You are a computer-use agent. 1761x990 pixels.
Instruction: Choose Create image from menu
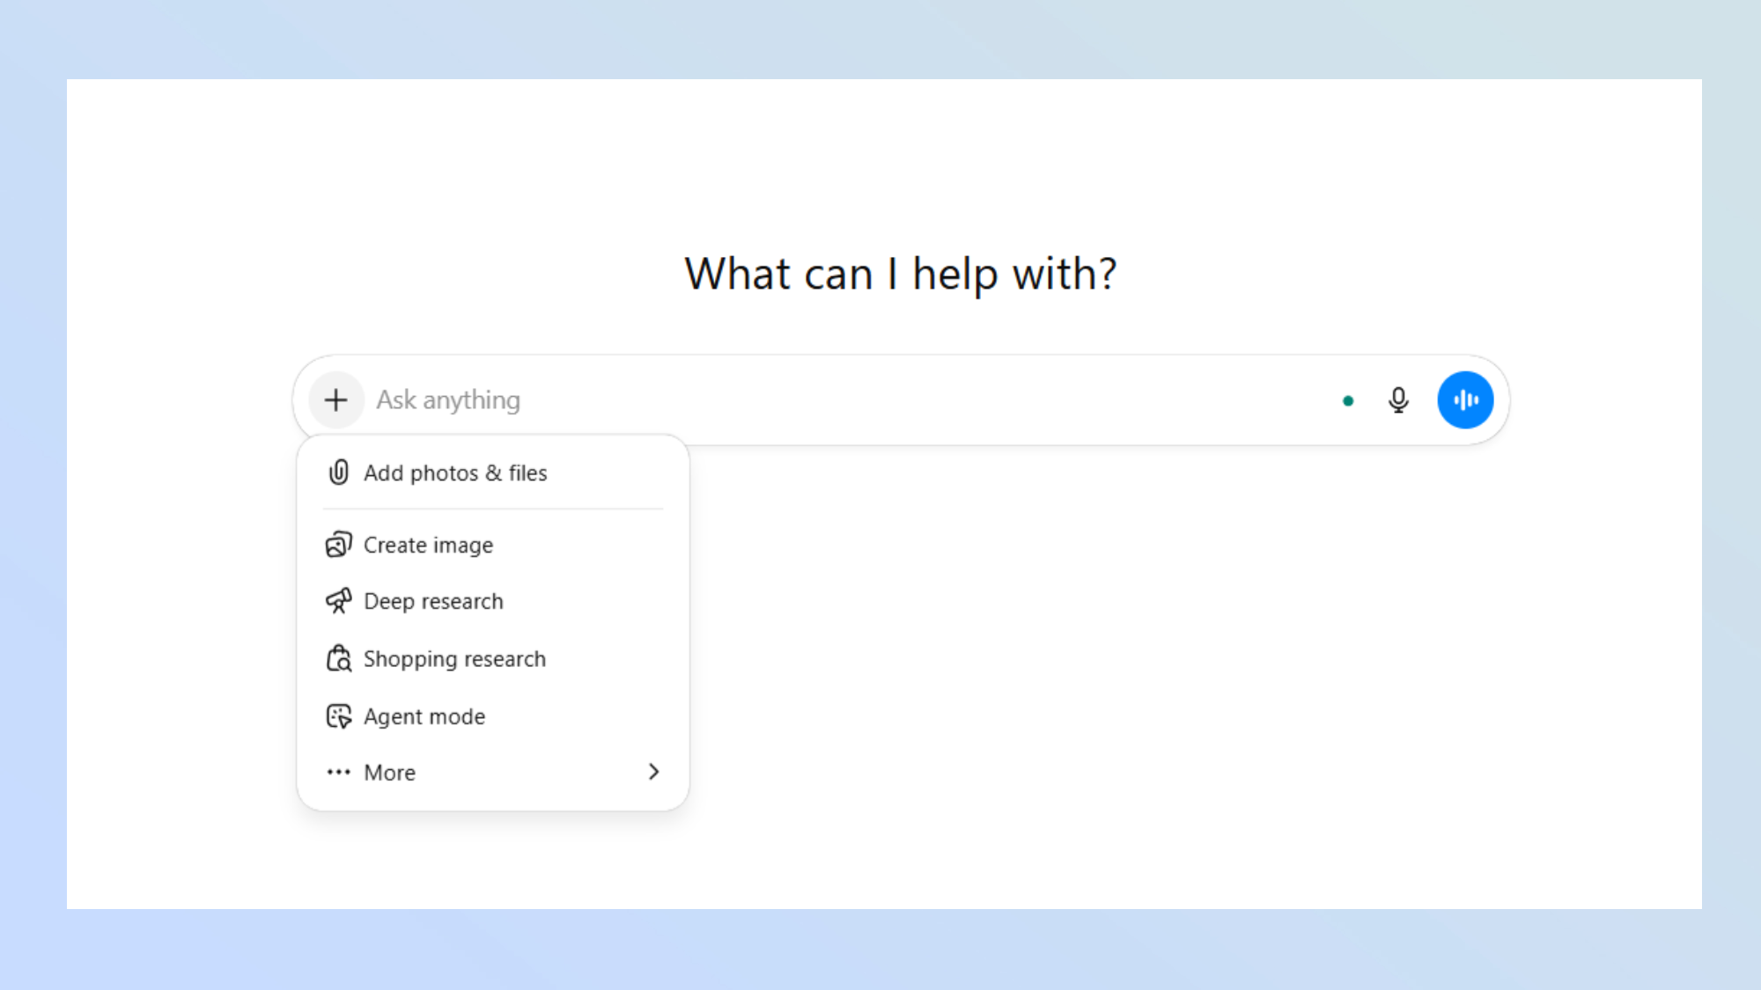(429, 545)
